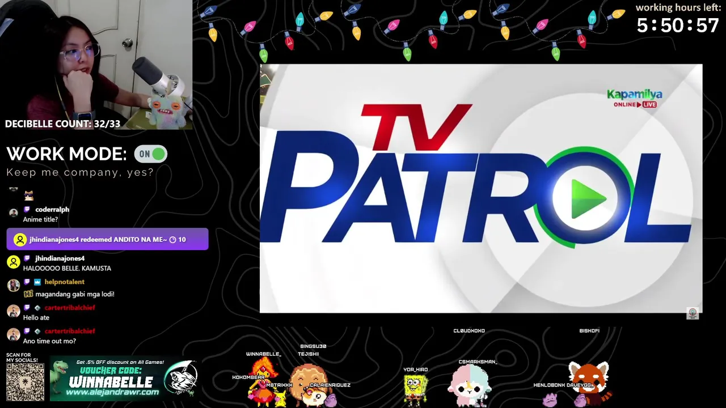Click the purple jhindianajones4 redeemed banner
The image size is (726, 408).
107,240
